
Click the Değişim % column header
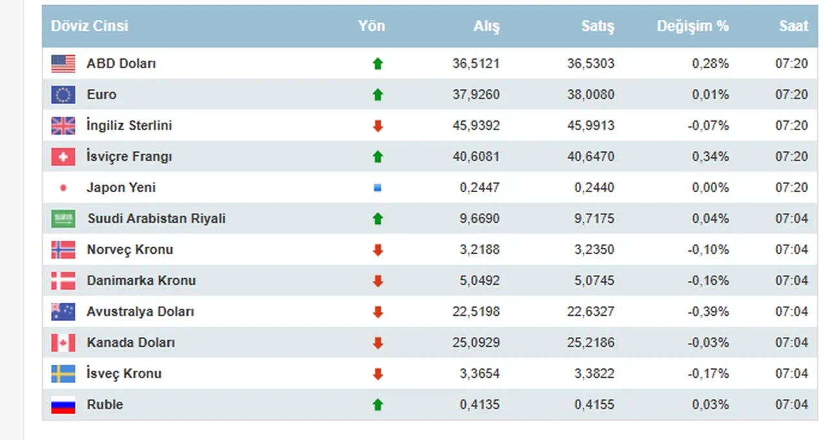click(x=692, y=26)
